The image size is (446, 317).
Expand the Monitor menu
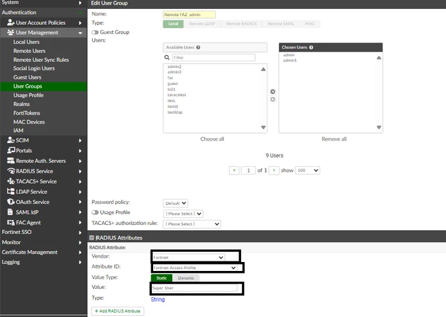pyautogui.click(x=80, y=243)
